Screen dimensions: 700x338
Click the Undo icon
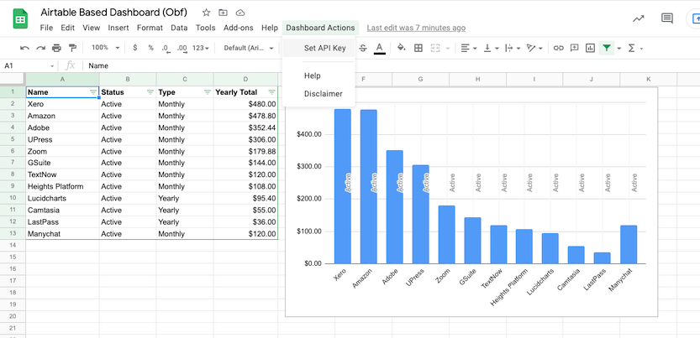tap(24, 48)
